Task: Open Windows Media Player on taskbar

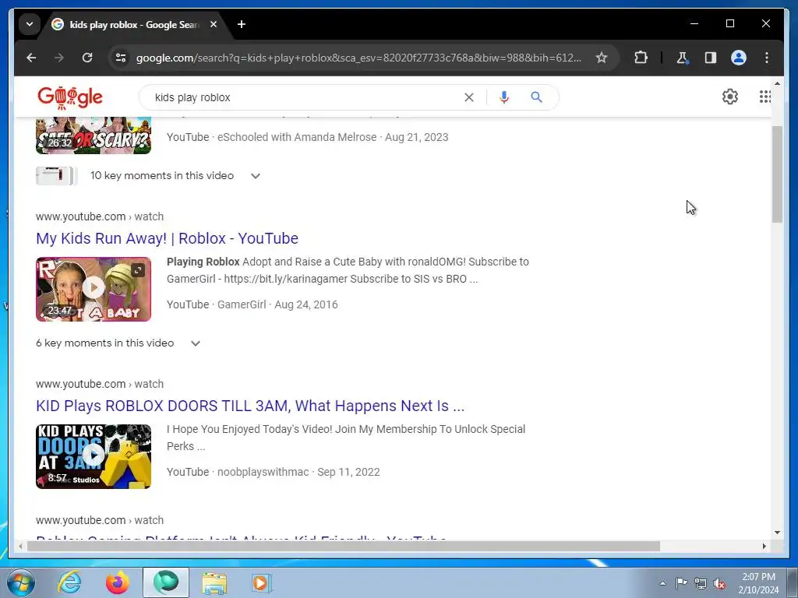Action: tap(262, 582)
